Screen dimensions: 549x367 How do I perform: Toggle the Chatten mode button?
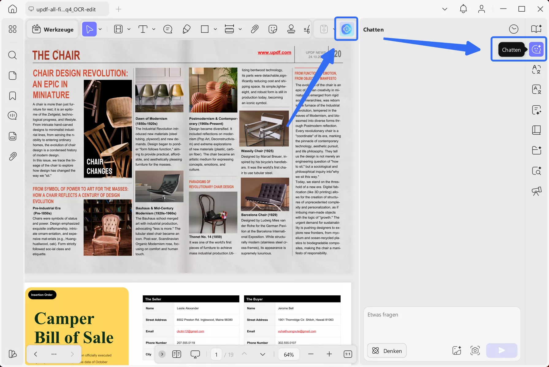tap(536, 49)
